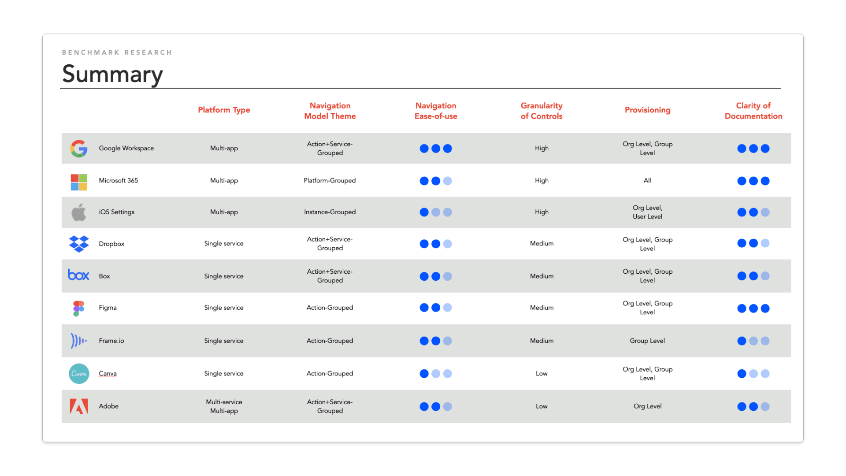Click the Frame.io waveform logo

point(78,341)
